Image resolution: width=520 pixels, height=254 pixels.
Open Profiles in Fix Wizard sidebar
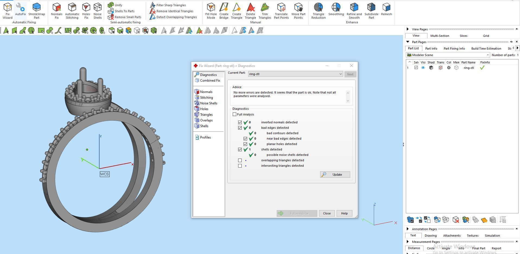coord(203,137)
